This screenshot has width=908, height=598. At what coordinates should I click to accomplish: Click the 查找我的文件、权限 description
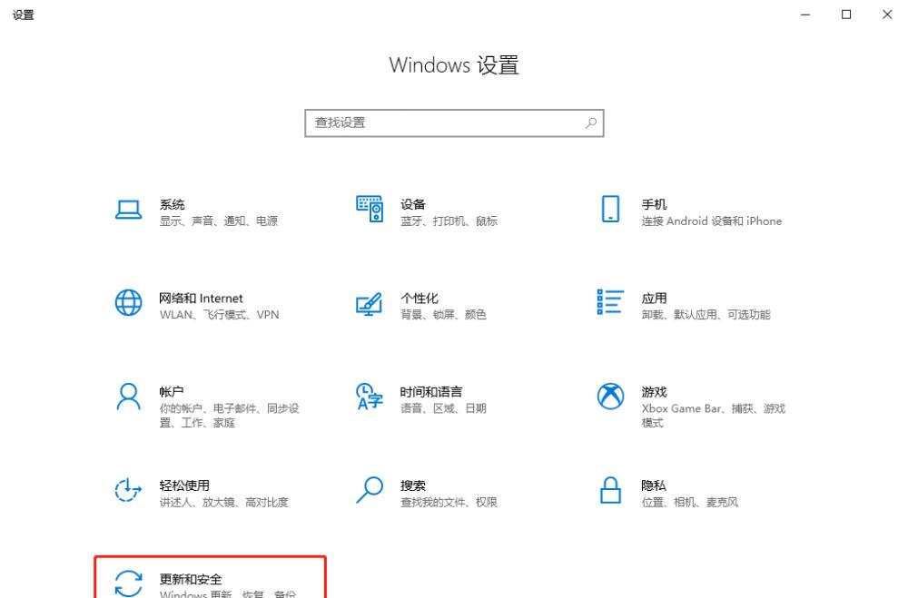point(449,503)
